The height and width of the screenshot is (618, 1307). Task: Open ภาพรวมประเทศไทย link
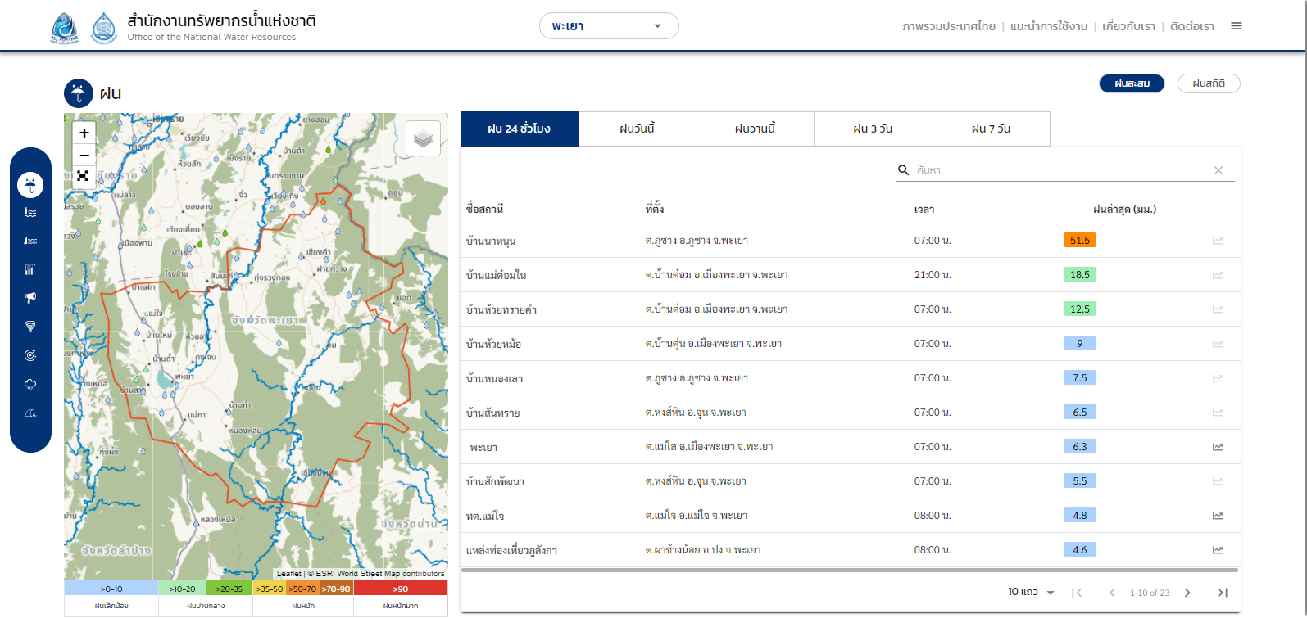tap(948, 26)
